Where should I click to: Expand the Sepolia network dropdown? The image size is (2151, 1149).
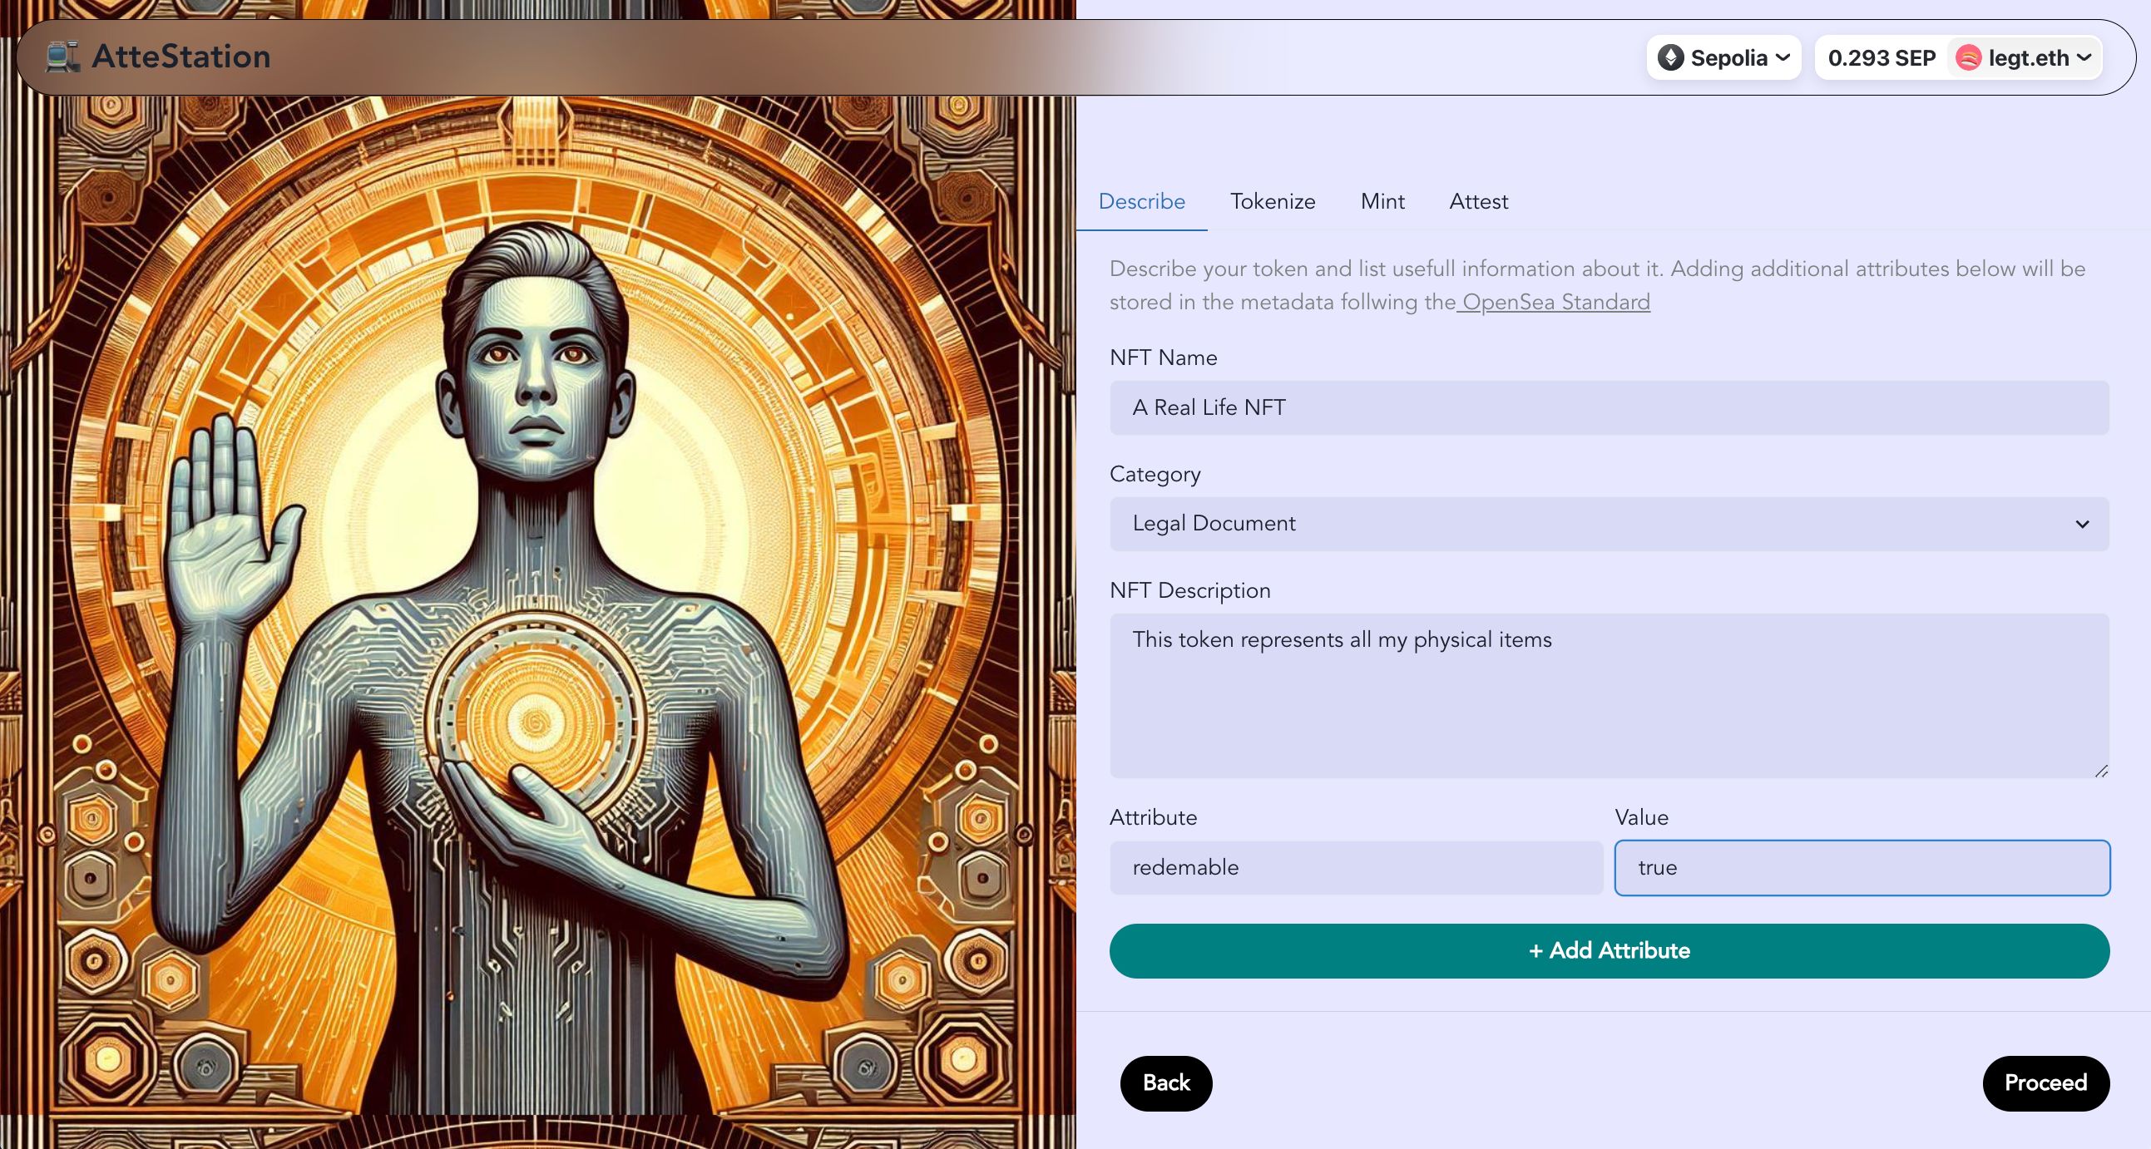click(1726, 57)
